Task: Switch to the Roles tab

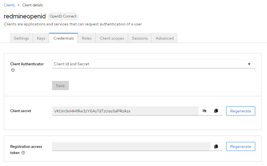Action: coord(86,38)
